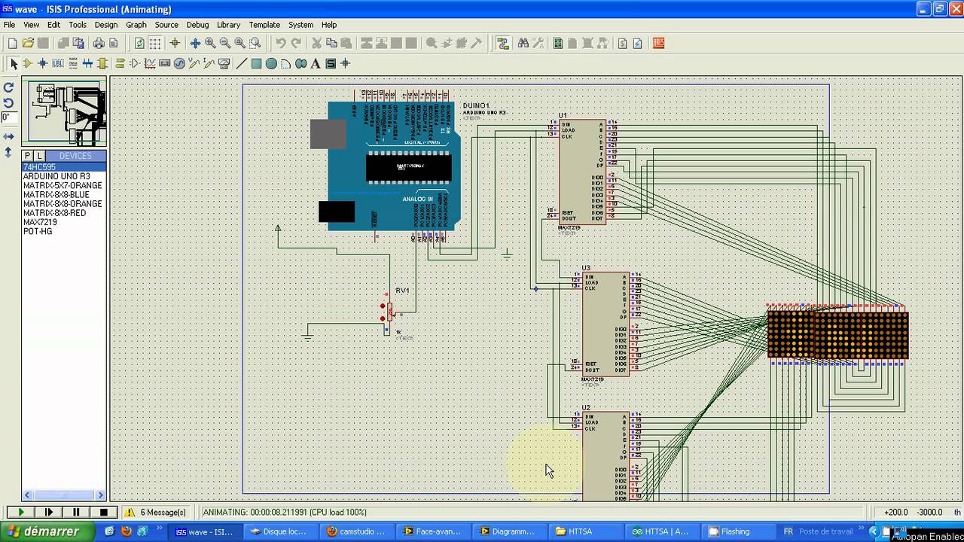Click the print icon in toolbar
Screen dimensions: 964x542
[98, 44]
